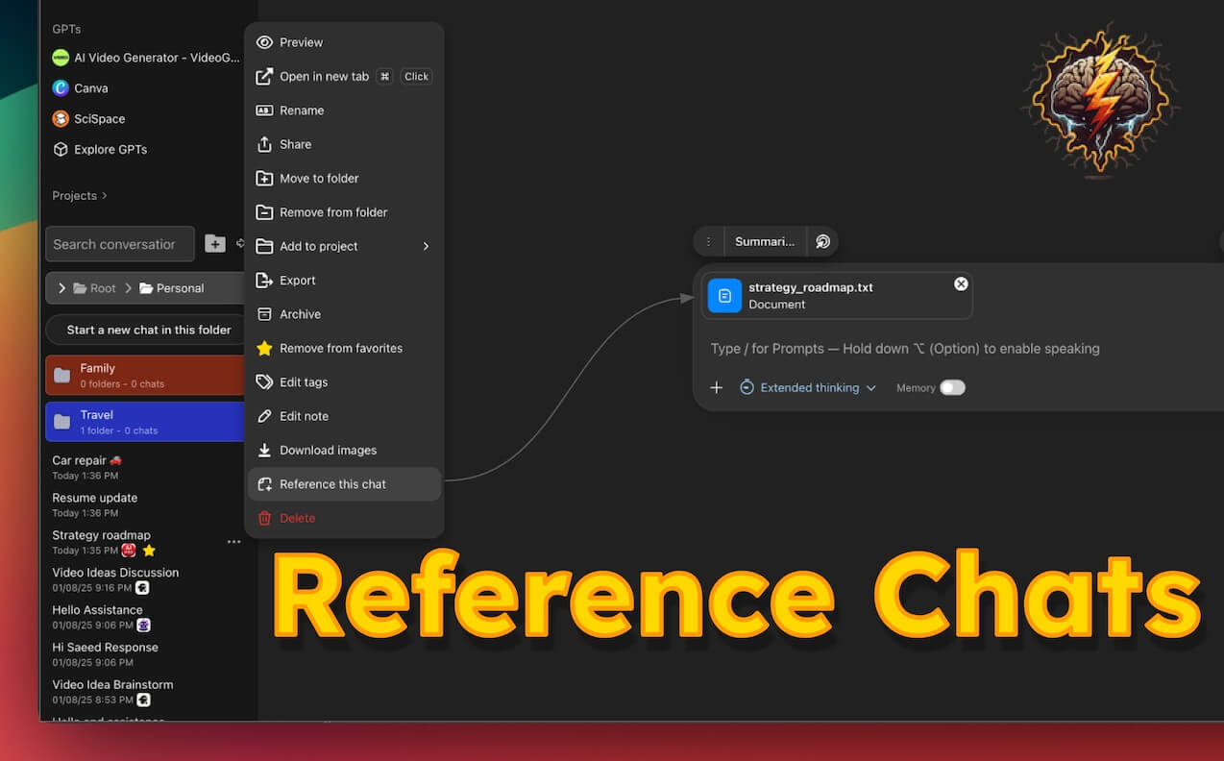
Task: Click the Download images arrow icon
Action: pos(264,451)
